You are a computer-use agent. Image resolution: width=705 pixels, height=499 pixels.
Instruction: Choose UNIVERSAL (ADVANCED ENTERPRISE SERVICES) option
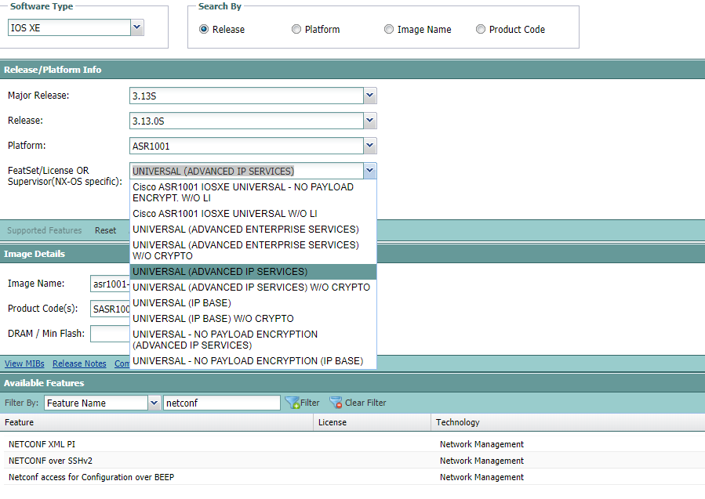[253, 230]
